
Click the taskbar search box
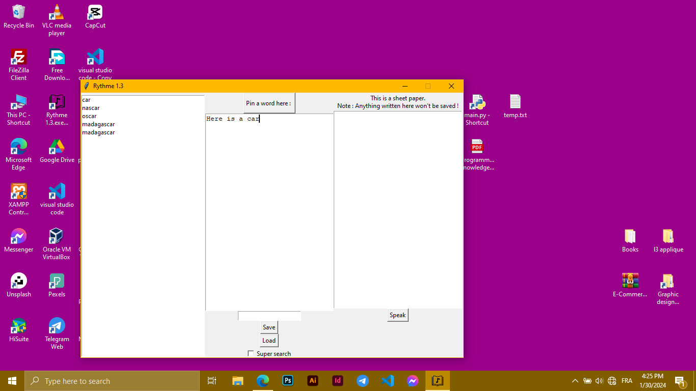click(x=112, y=381)
